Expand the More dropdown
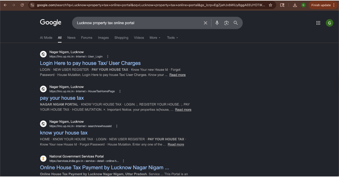 155,37
